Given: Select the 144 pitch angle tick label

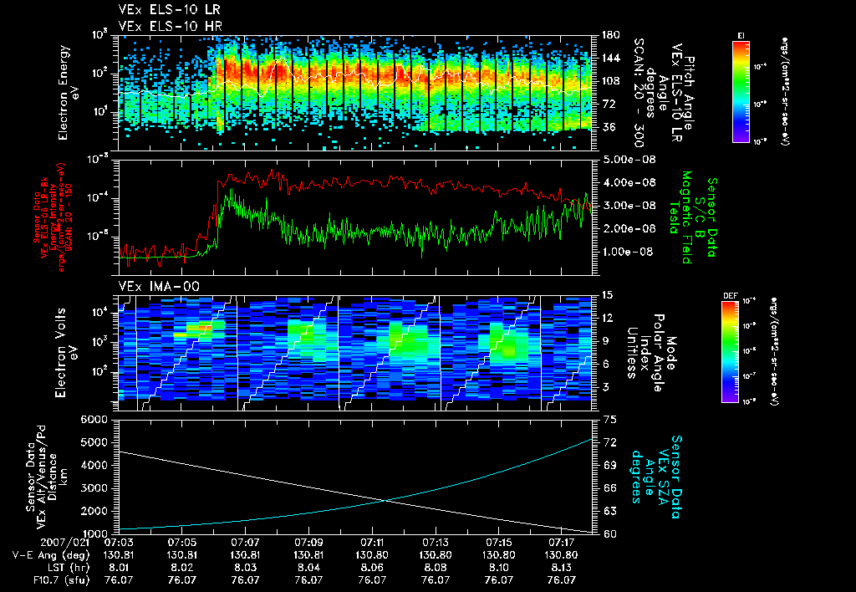Looking at the screenshot, I should (x=610, y=58).
